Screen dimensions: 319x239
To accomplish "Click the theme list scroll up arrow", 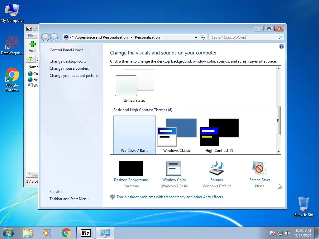I will pos(278,68).
